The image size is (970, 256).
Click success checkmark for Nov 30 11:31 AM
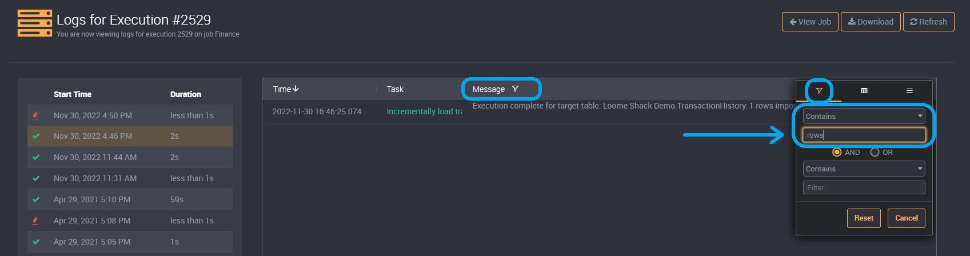pyautogui.click(x=36, y=178)
